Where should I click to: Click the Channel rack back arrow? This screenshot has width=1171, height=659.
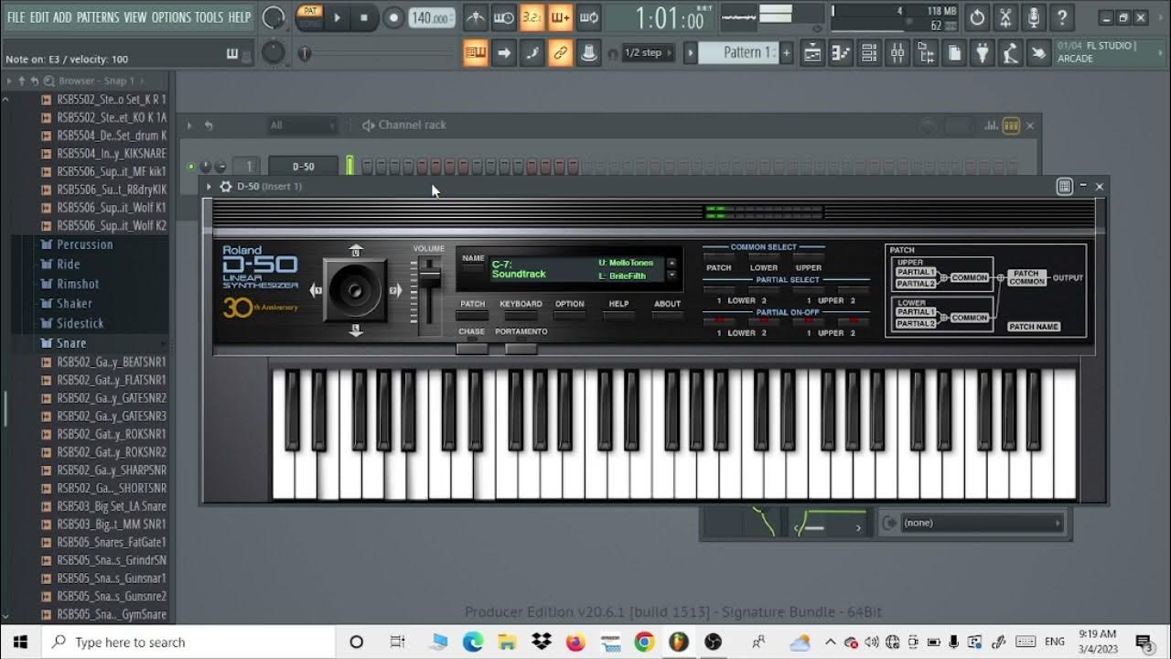click(x=209, y=125)
